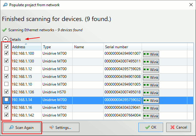Uncheck the 192.168.1.16 device checkbox
The width and height of the screenshot is (196, 136).
tap(7, 107)
